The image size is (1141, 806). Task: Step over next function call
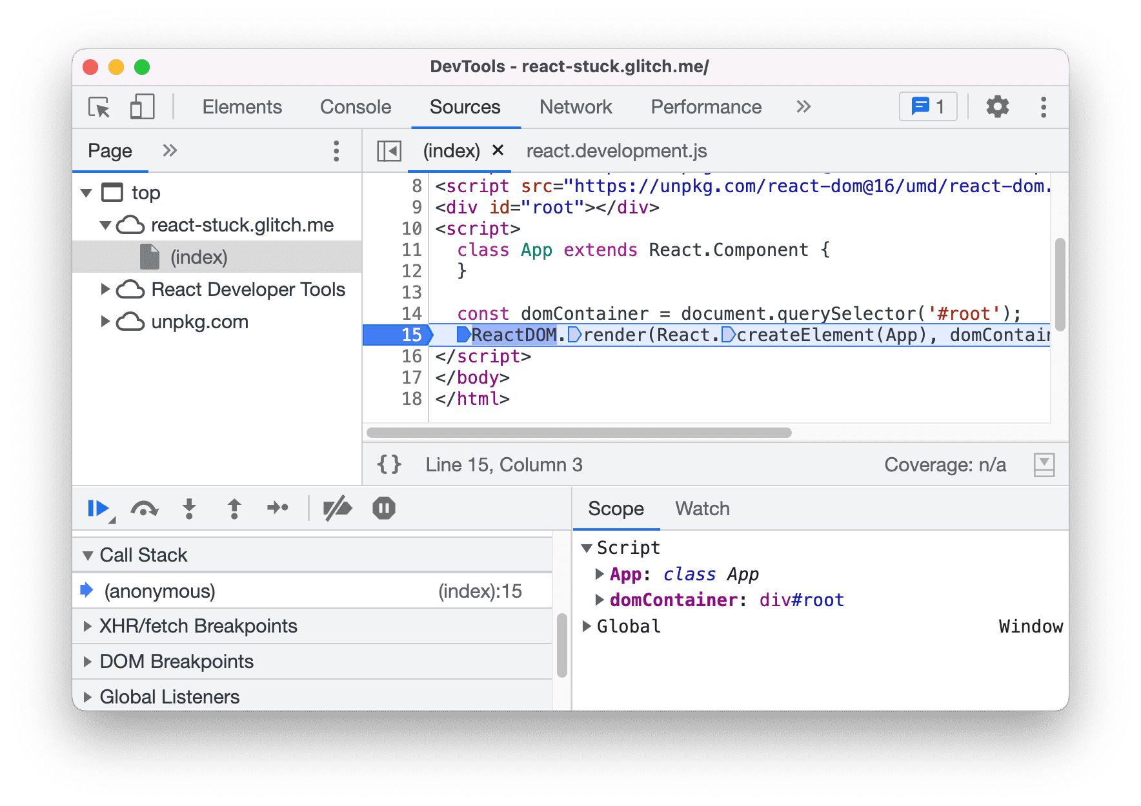145,508
